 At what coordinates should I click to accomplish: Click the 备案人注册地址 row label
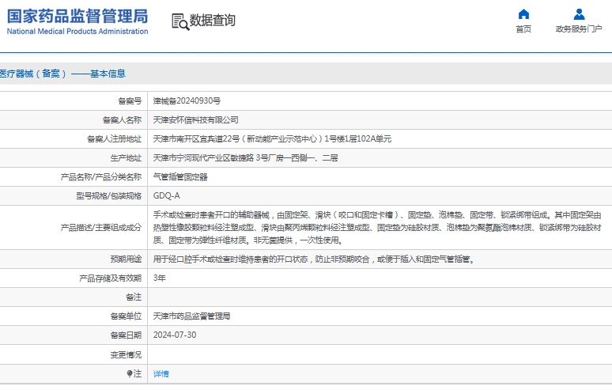click(114, 139)
